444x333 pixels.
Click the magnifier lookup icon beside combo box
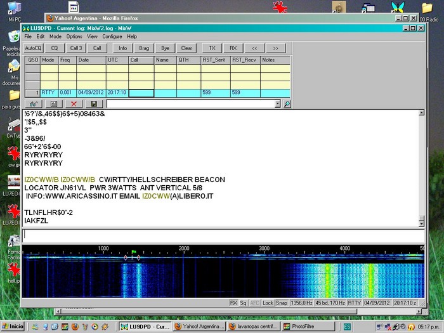pyautogui.click(x=287, y=103)
